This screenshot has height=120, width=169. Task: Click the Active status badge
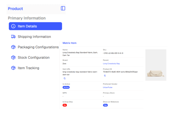(66, 87)
